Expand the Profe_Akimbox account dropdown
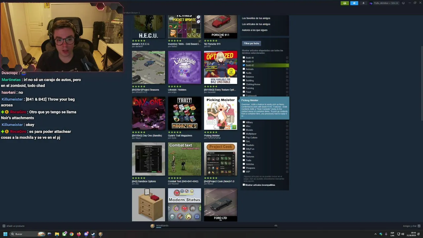 point(384,3)
